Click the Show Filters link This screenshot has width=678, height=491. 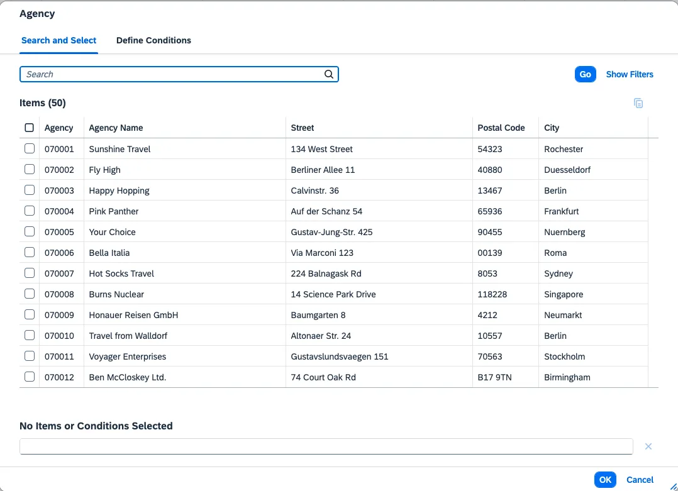[x=630, y=74]
